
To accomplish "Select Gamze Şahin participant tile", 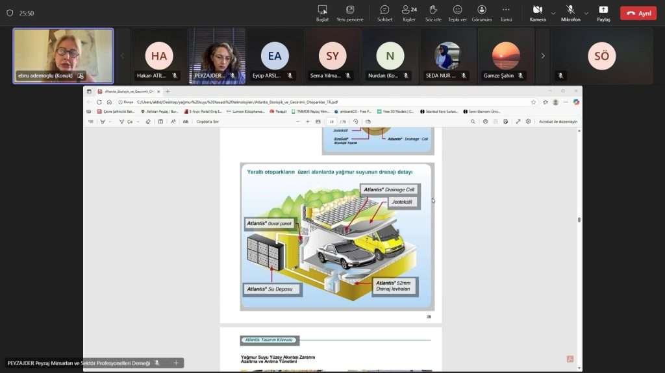I will (x=505, y=56).
